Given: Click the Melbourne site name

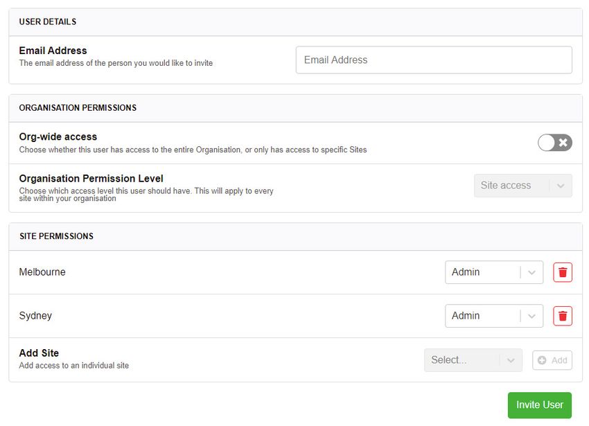Looking at the screenshot, I should 42,272.
